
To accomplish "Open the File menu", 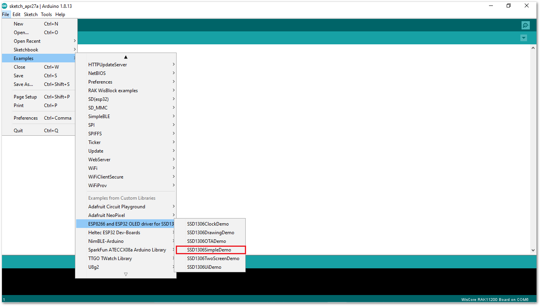I will pyautogui.click(x=5, y=15).
